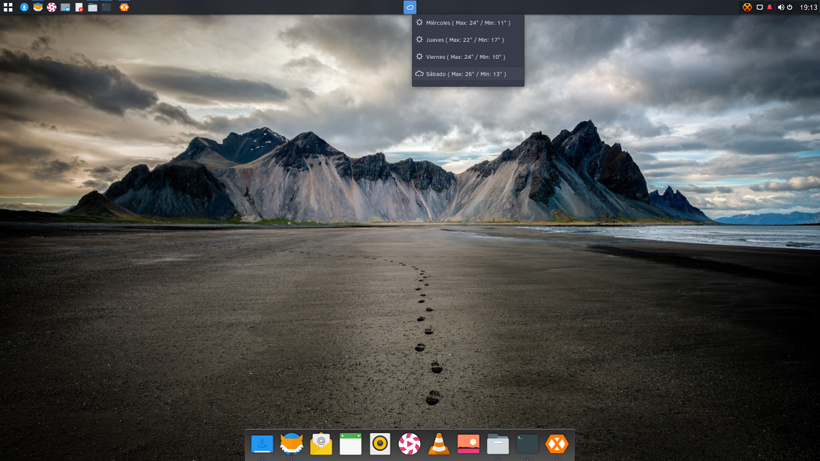Viewport: 820px width, 461px height.
Task: Show calendar by clicking the 19:13 clock
Action: pyautogui.click(x=808, y=7)
